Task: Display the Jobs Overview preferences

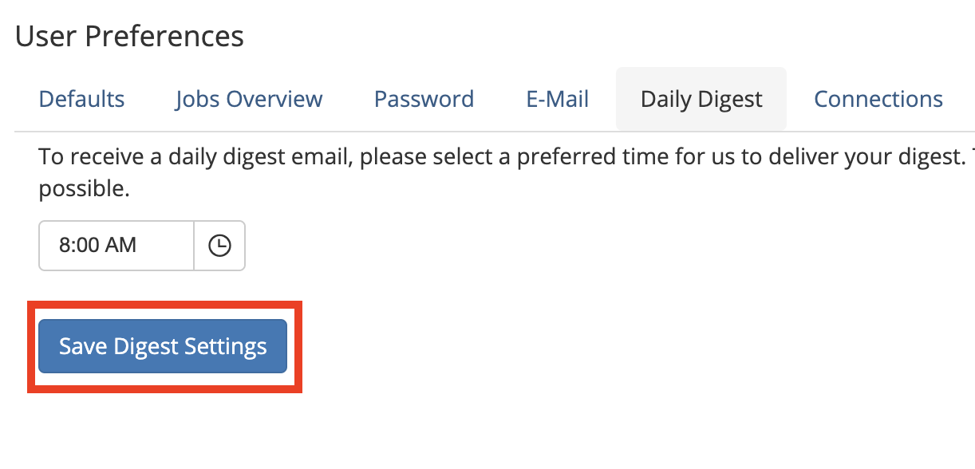Action: coord(249,100)
